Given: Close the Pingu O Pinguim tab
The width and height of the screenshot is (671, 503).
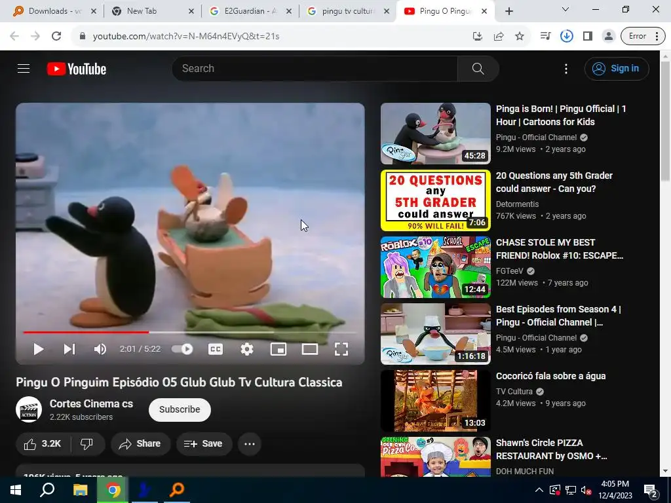Looking at the screenshot, I should 484,11.
